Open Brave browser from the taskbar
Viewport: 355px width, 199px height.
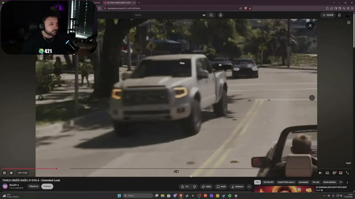[181, 196]
